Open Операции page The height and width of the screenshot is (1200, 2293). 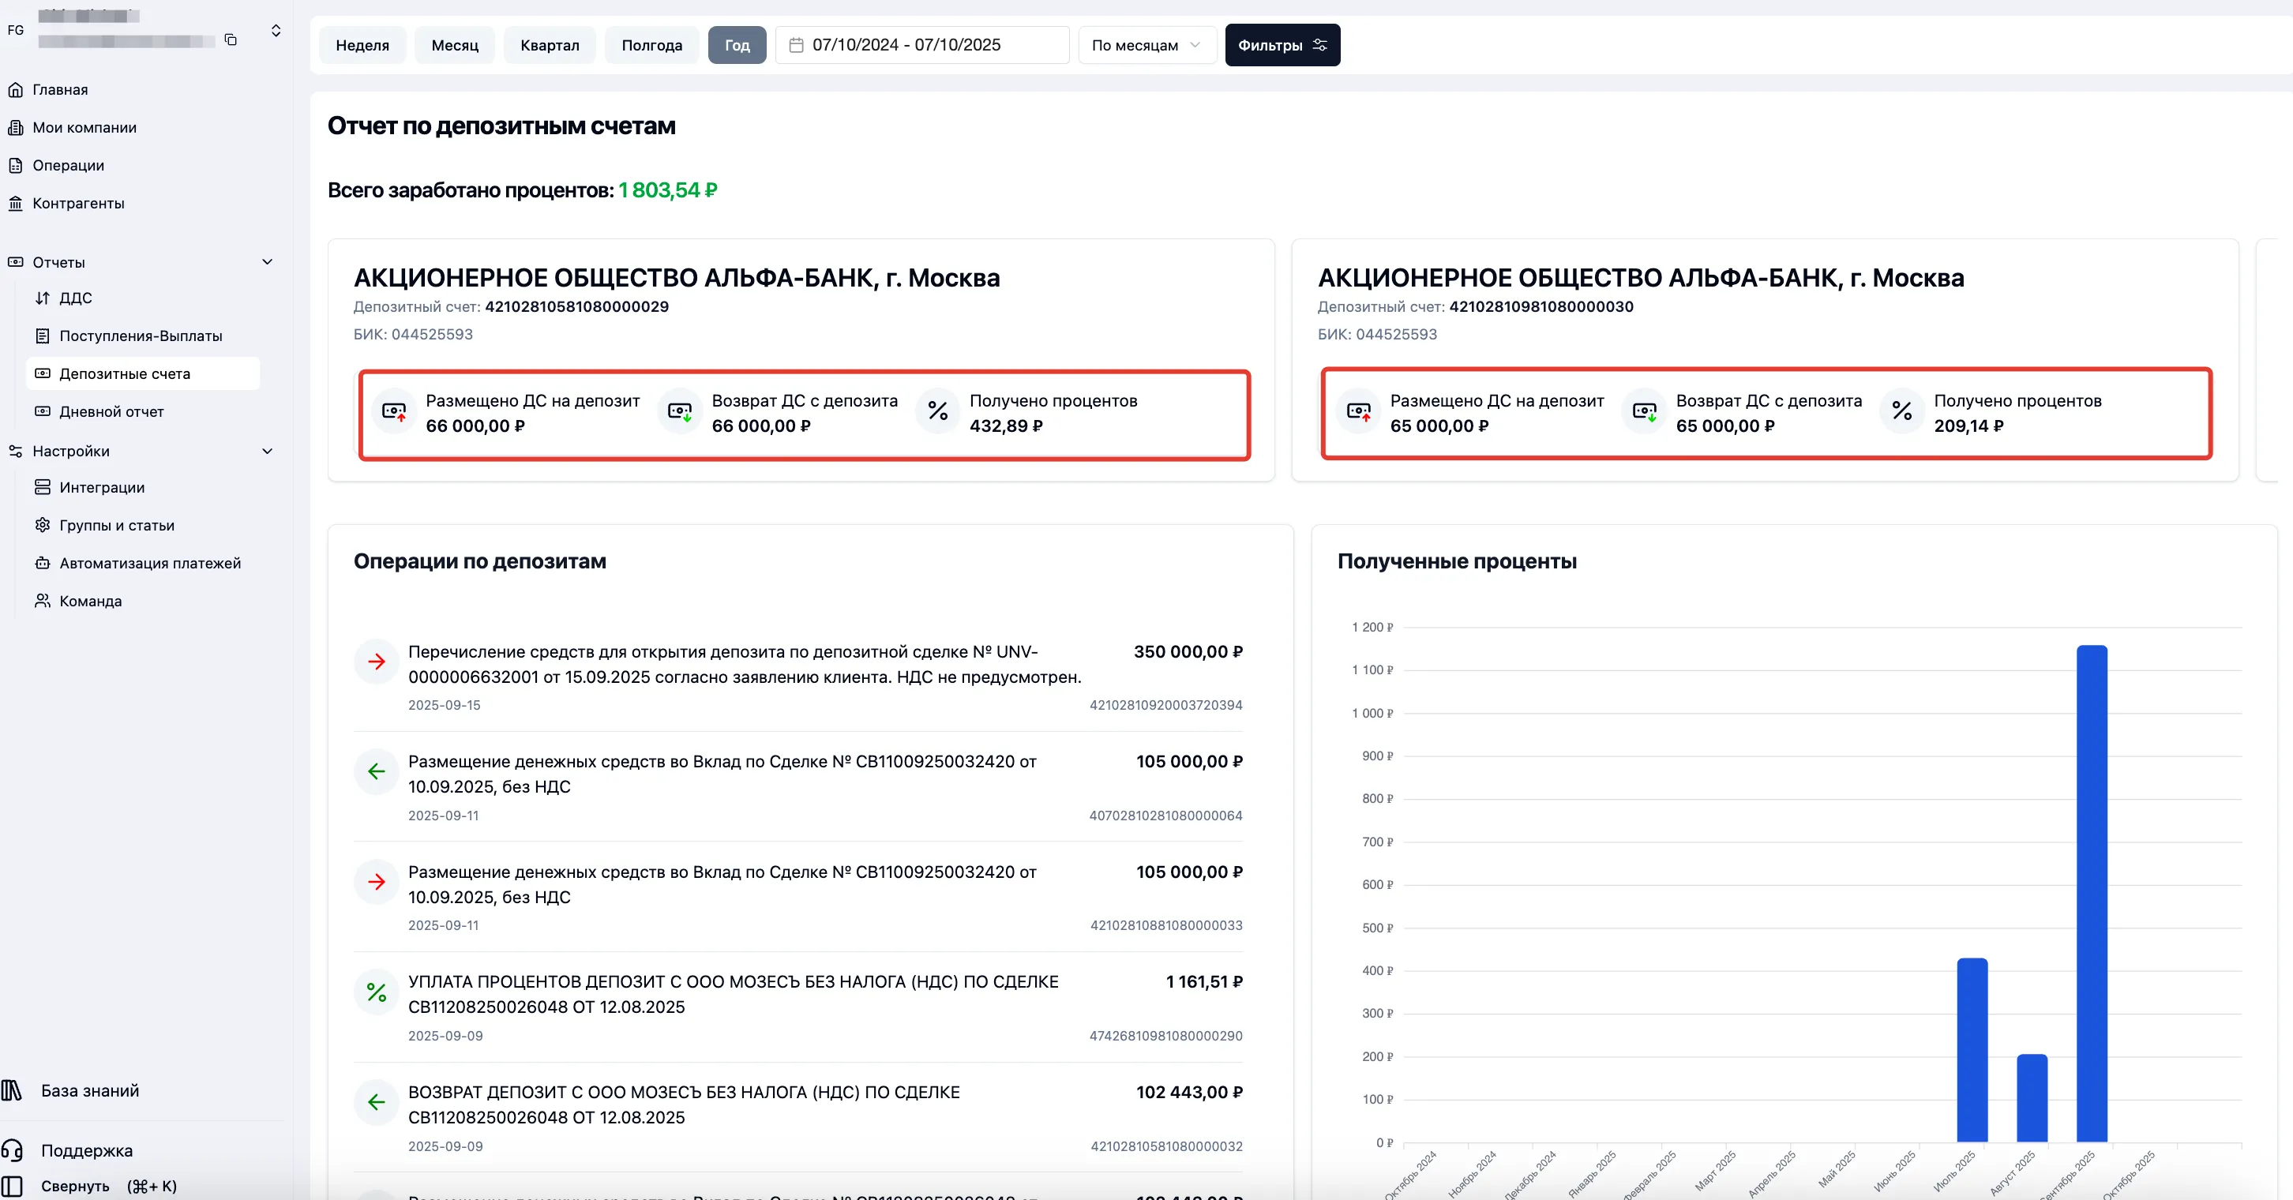tap(69, 166)
